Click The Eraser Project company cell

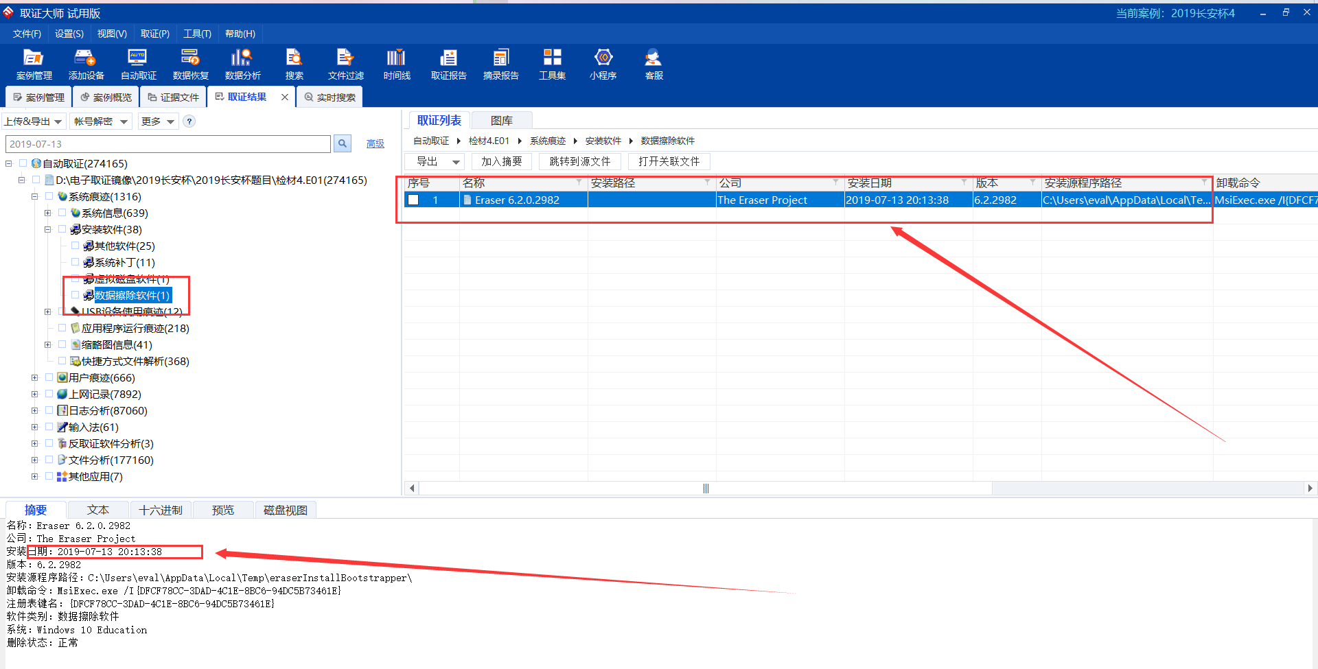[x=780, y=200]
